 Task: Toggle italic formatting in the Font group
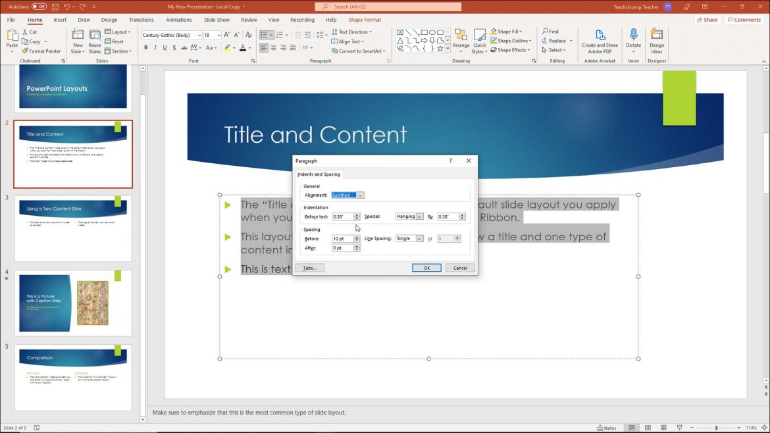coord(155,47)
